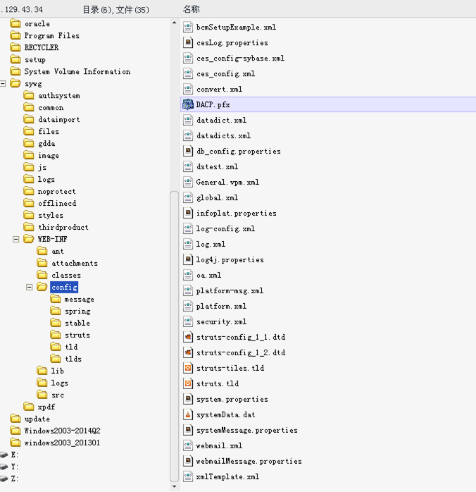
Task: Click the 名称 column header
Action: [x=191, y=9]
